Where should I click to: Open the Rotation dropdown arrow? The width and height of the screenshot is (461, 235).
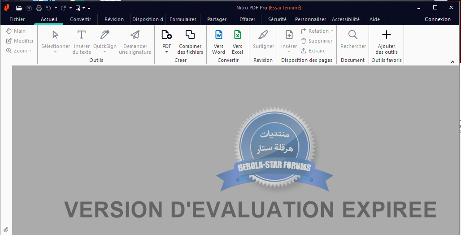point(332,31)
